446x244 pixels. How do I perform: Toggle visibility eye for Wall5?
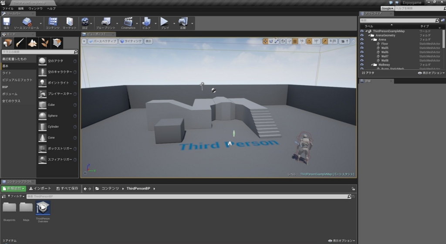[x=362, y=48]
